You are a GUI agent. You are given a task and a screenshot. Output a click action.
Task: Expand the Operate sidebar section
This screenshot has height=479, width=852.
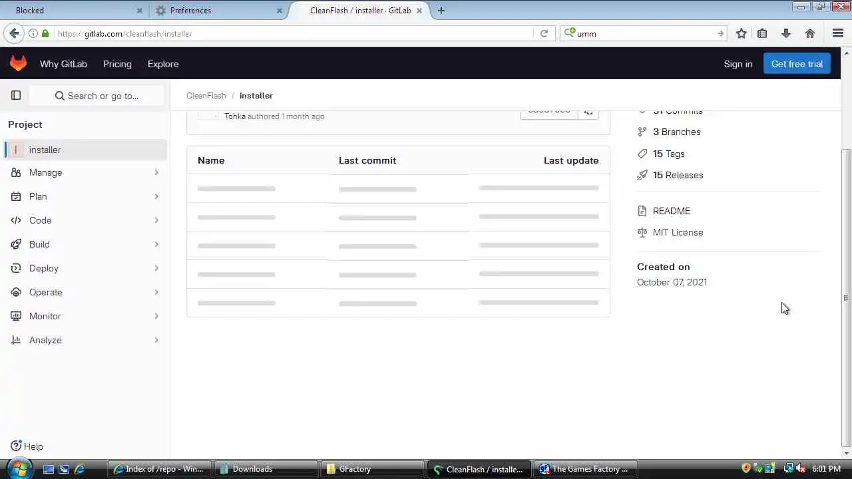point(85,292)
